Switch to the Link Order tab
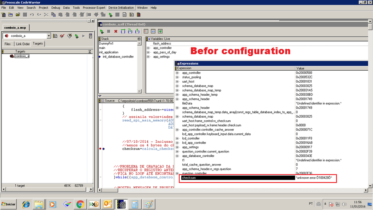Image resolution: width=373 pixels, height=210 pixels. pos(23,44)
